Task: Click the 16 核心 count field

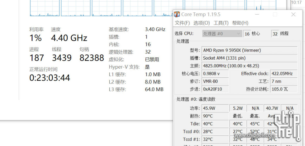Action: (247, 34)
